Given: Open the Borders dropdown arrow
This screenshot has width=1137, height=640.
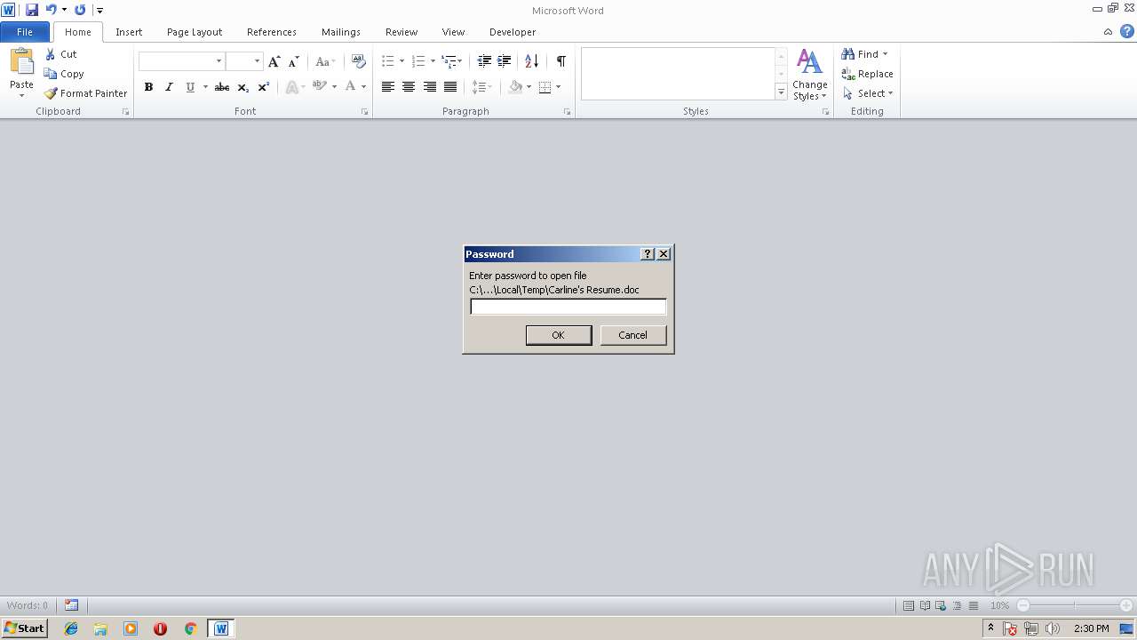Looking at the screenshot, I should (x=559, y=86).
